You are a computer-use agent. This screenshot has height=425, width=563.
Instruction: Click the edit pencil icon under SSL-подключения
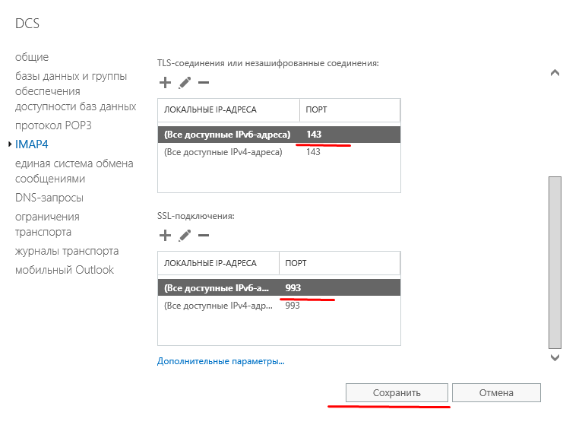click(184, 236)
